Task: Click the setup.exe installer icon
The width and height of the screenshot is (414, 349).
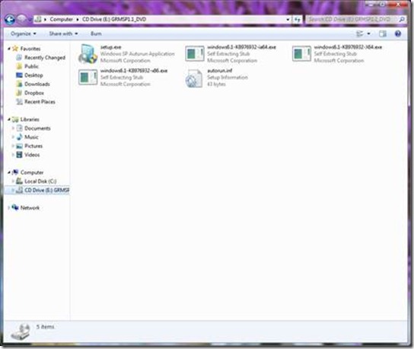Action: pos(88,54)
